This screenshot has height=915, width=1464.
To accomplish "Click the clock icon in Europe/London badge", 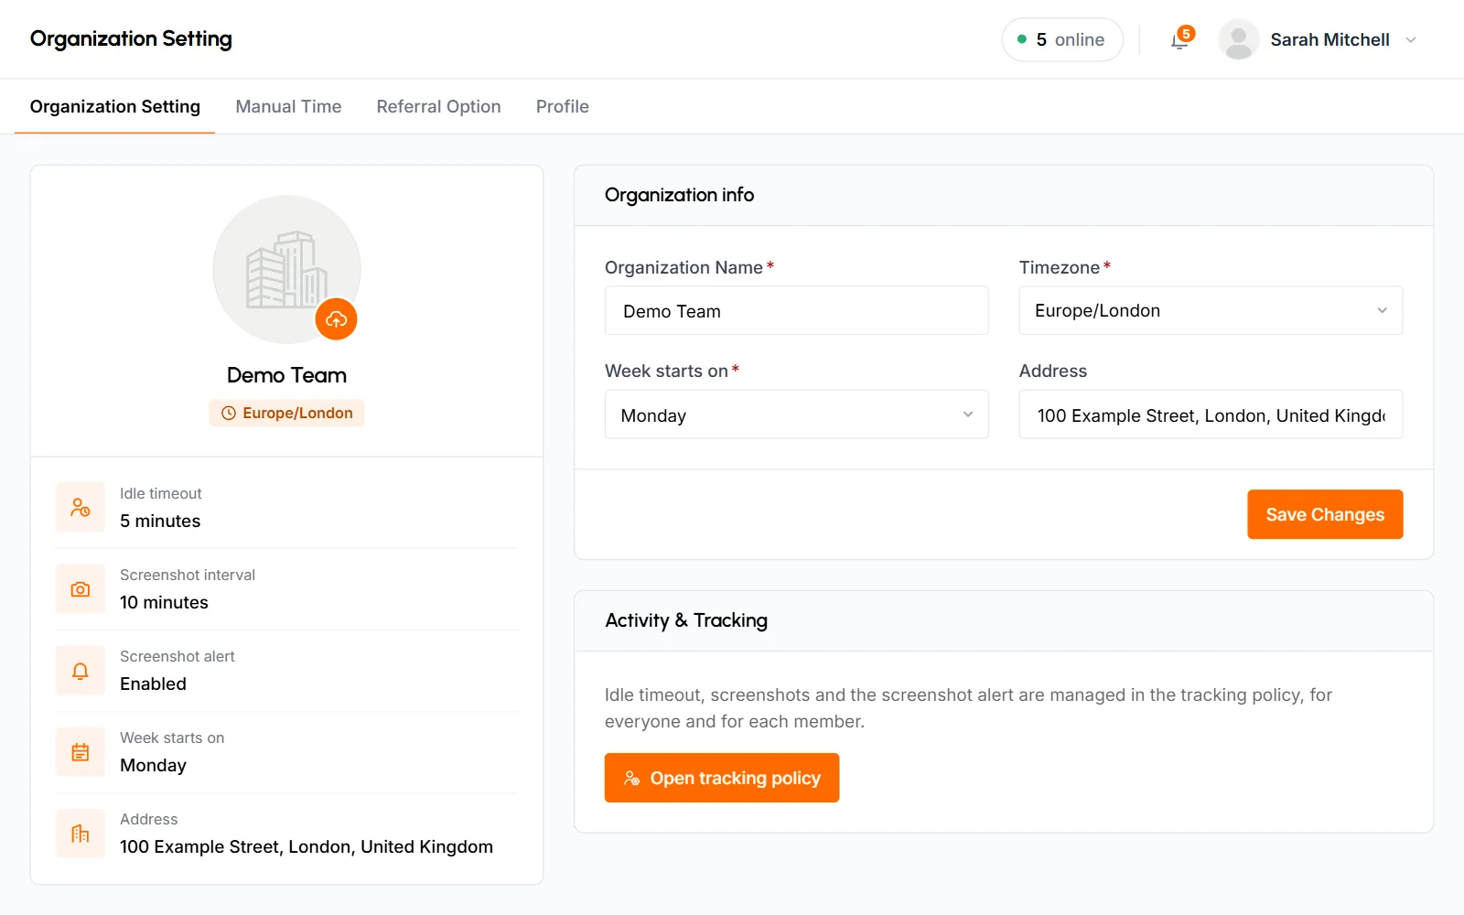I will 229,413.
